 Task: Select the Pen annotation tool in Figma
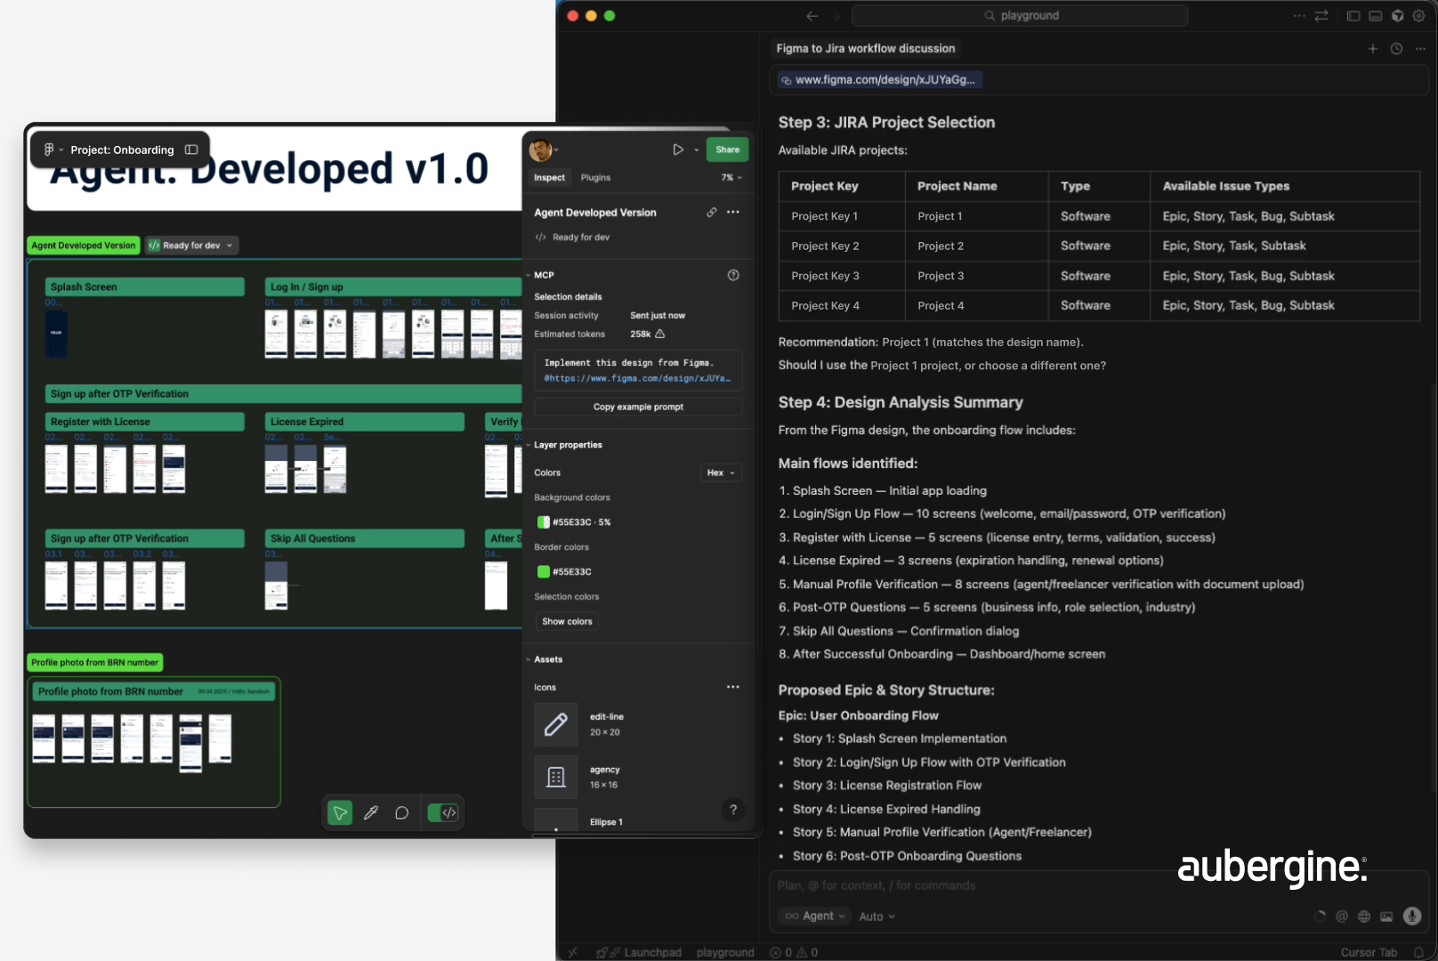pos(371,812)
